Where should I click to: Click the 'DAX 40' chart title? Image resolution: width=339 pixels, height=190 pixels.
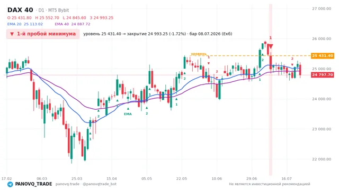(x=20, y=10)
